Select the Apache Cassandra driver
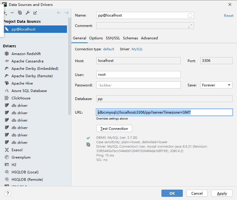237x200 pixels. click(x=28, y=61)
